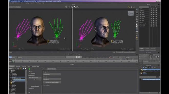The height and width of the screenshot is (94, 169).
Task: Activate the magnifier zoom tool icon
Action: (x=75, y=7)
